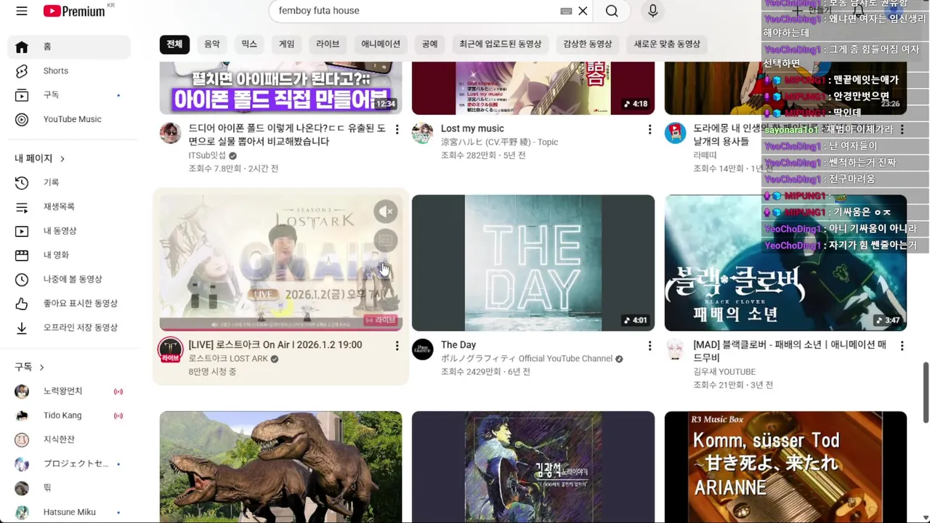Select the 전체 filter chip

(x=174, y=44)
